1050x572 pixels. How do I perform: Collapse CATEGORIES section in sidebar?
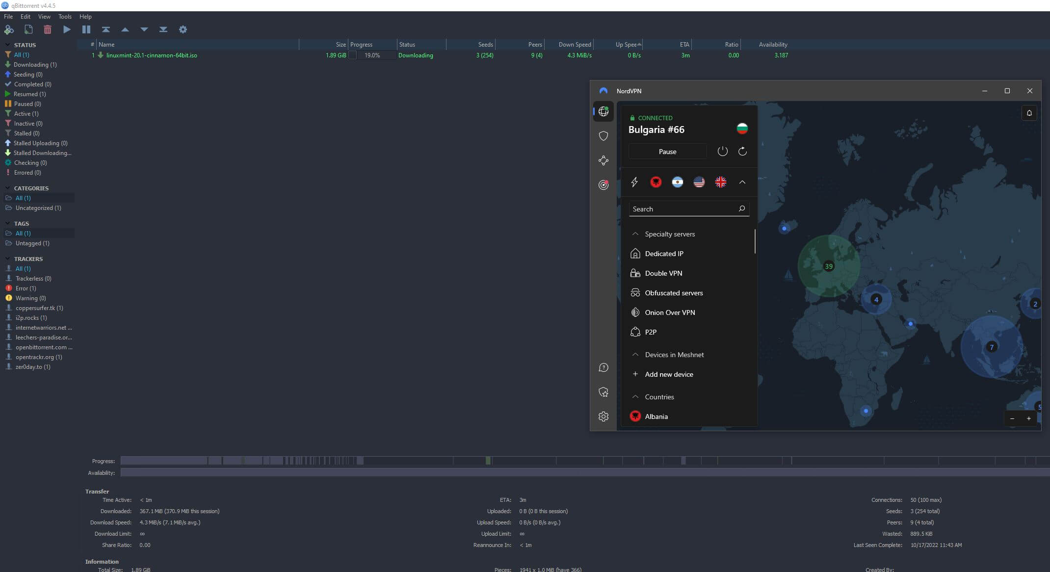click(x=7, y=188)
